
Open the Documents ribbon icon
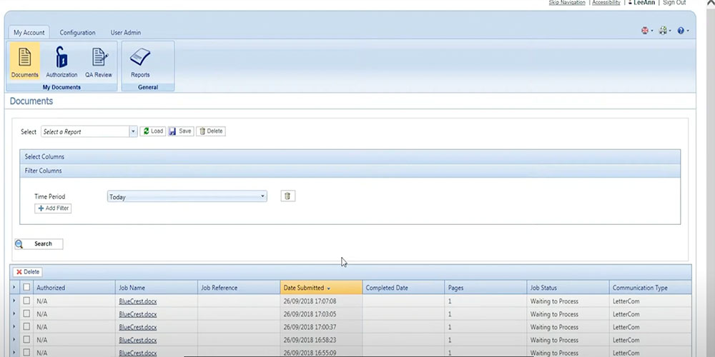point(24,62)
